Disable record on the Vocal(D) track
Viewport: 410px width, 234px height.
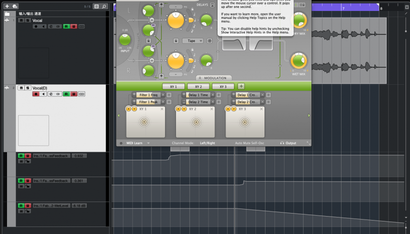[x=36, y=94]
